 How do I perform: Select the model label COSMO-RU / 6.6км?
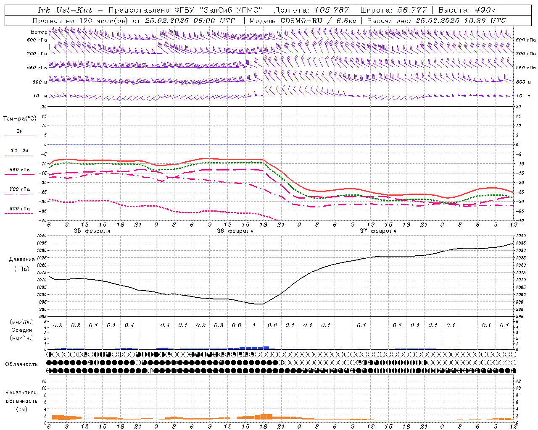tap(318, 20)
